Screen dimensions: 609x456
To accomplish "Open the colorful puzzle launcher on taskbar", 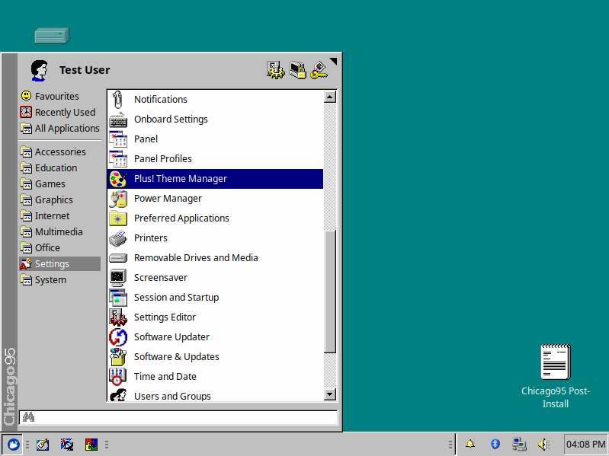I will [x=91, y=445].
